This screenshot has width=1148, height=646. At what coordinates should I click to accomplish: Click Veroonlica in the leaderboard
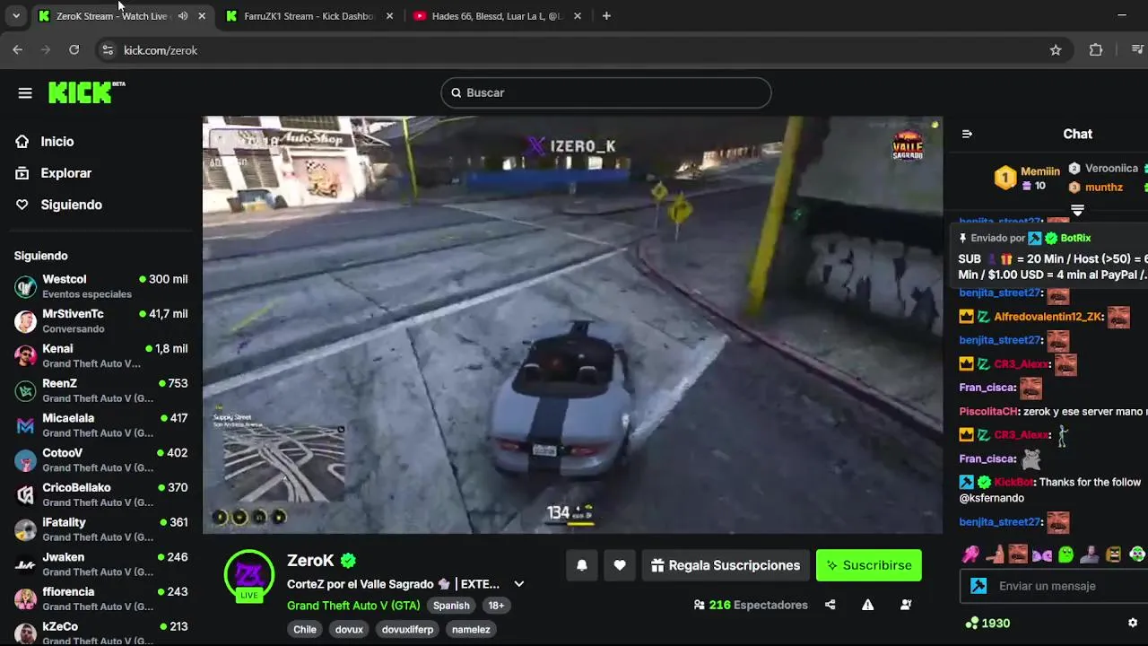[1104, 169]
